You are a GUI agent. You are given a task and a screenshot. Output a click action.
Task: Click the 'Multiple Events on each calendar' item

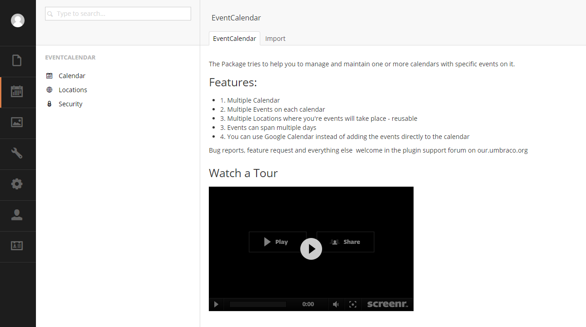(273, 109)
